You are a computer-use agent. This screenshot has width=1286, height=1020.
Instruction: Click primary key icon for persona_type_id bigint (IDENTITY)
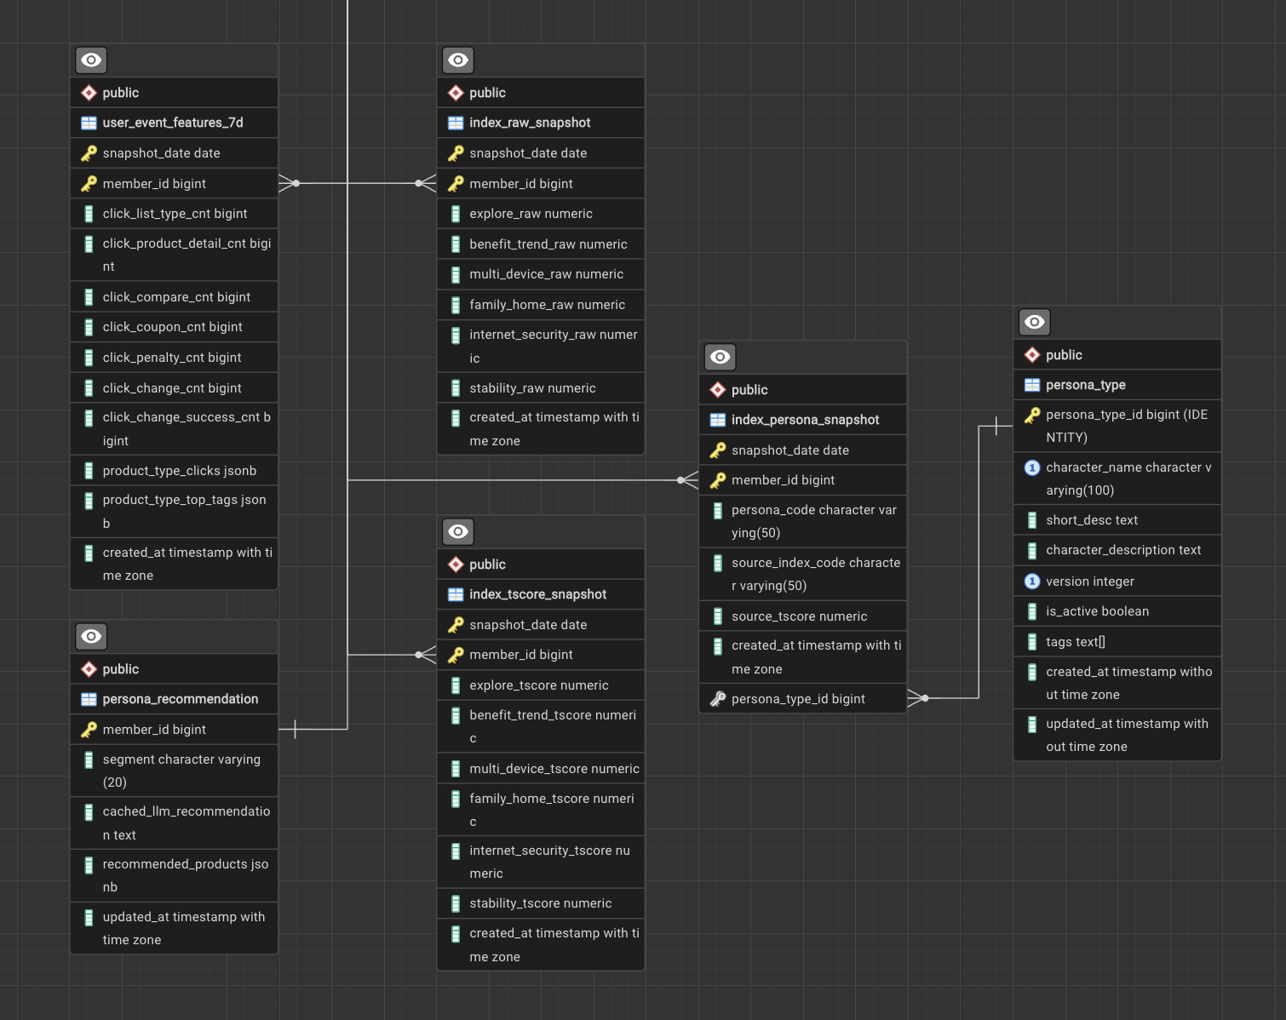point(1032,415)
